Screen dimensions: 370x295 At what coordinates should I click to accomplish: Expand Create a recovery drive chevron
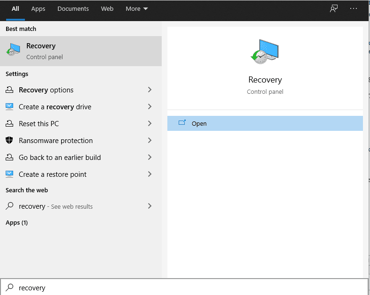150,106
